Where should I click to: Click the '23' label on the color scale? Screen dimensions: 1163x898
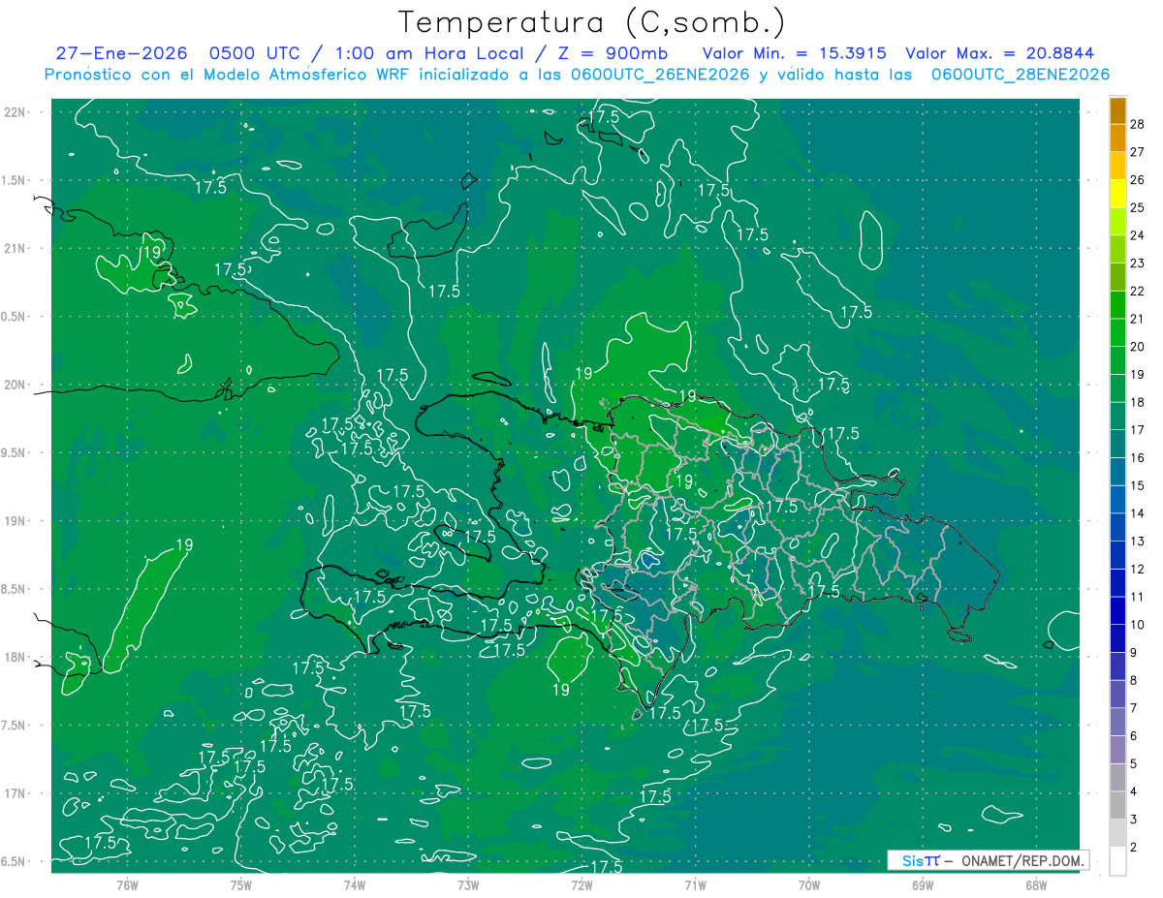click(1138, 263)
